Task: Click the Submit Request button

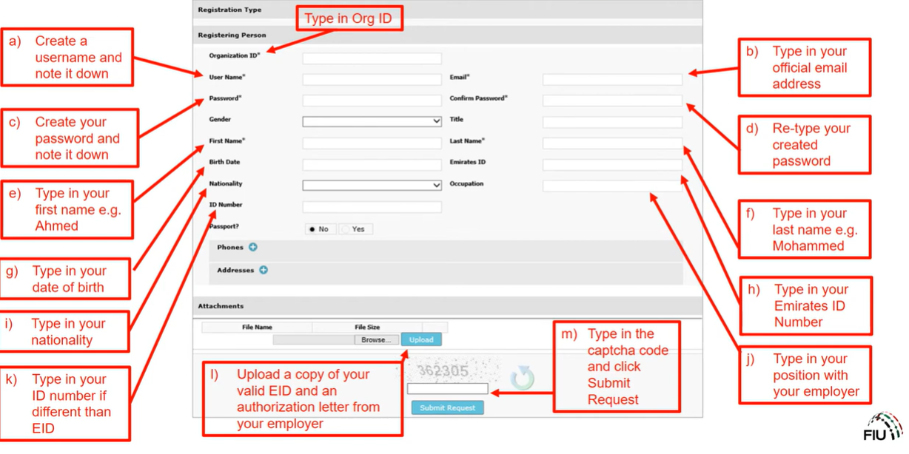Action: (447, 408)
